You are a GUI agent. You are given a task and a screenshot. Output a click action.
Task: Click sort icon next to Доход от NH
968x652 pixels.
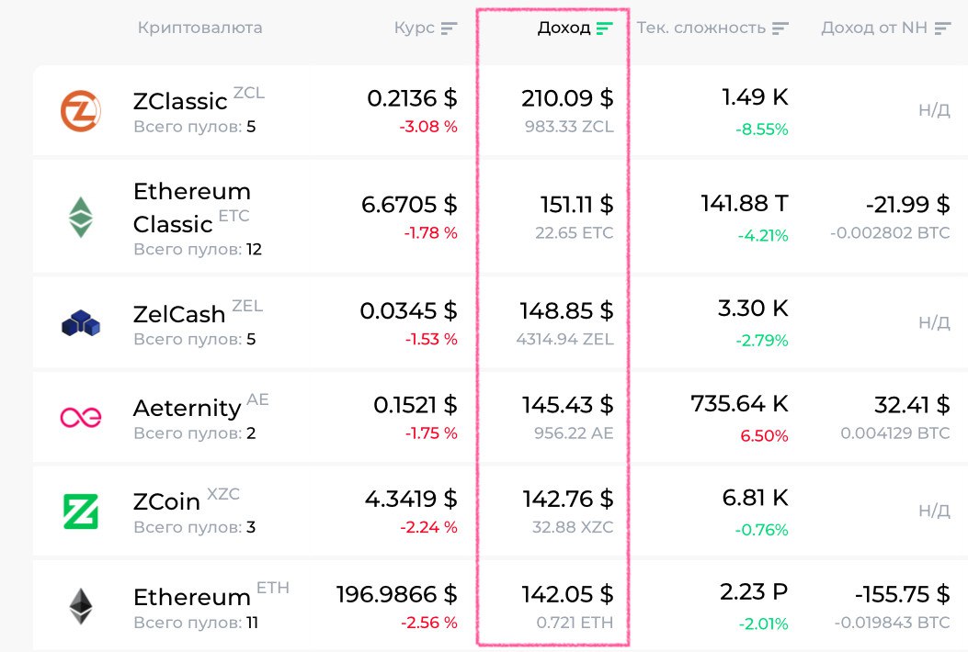pos(941,28)
